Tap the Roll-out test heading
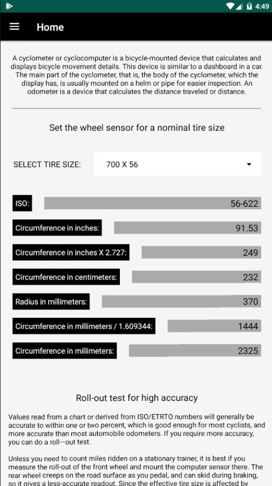Viewport: 272px width, 486px height. point(137,398)
